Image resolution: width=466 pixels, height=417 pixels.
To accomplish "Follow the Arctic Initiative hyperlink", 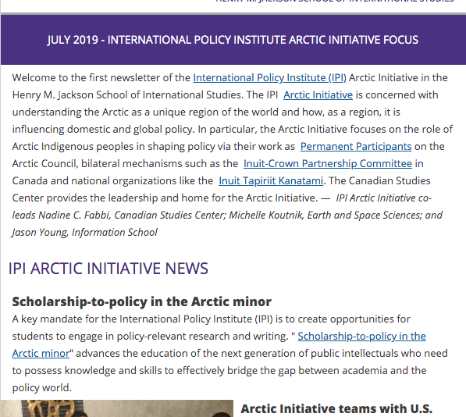I will pyautogui.click(x=318, y=95).
